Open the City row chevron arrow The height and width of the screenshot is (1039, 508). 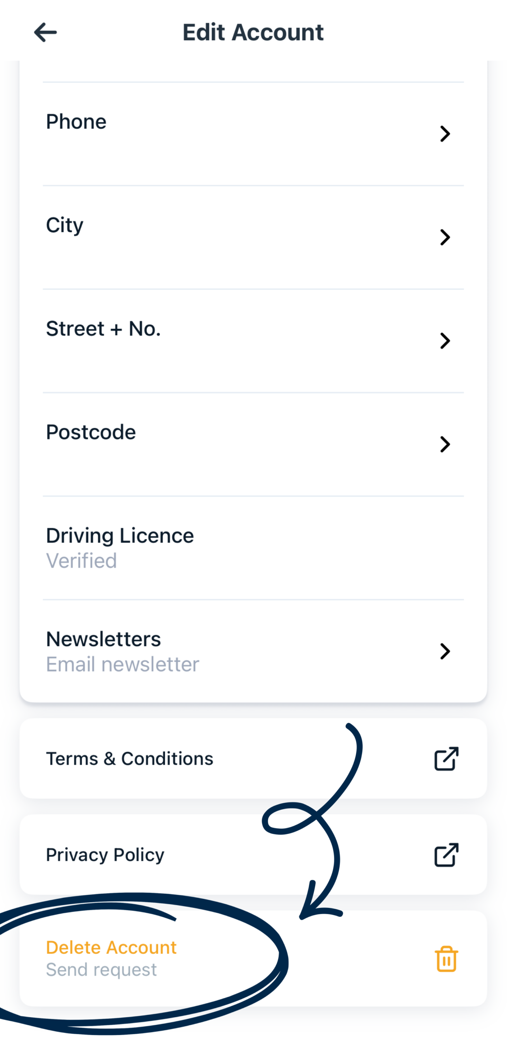click(x=445, y=237)
